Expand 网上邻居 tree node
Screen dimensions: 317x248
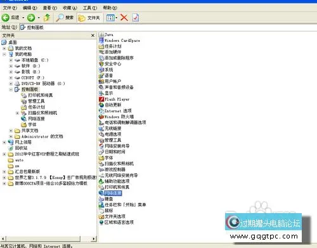click(x=4, y=142)
